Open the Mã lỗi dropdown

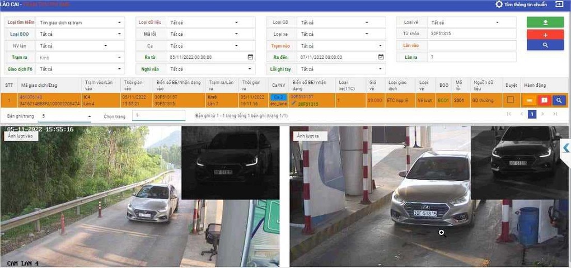tap(211, 34)
